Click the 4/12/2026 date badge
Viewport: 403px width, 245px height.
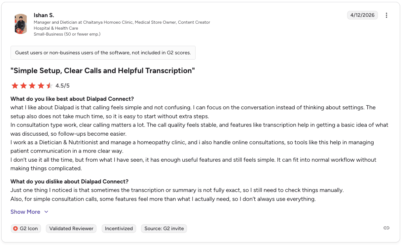click(362, 15)
